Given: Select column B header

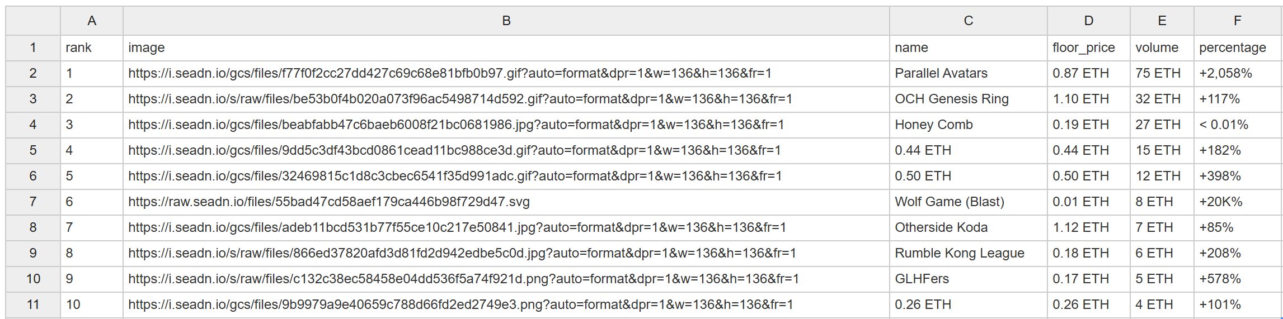Looking at the screenshot, I should click(506, 21).
